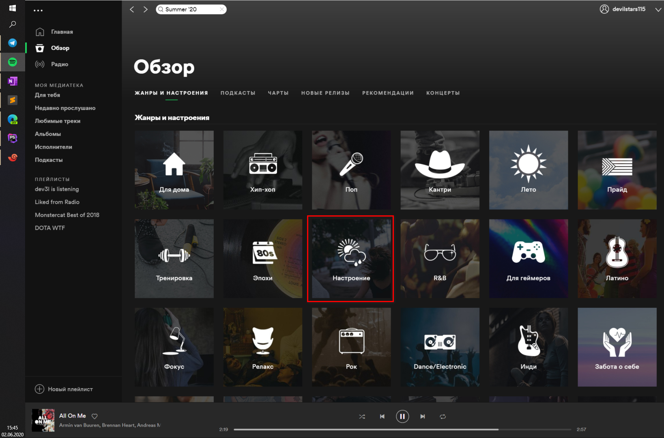This screenshot has width=664, height=438.
Task: Open the Главная home page
Action: [54, 32]
